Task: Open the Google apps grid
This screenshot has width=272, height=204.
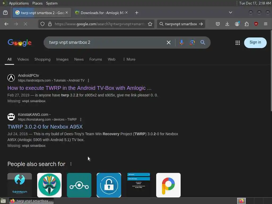Action: click(x=238, y=43)
